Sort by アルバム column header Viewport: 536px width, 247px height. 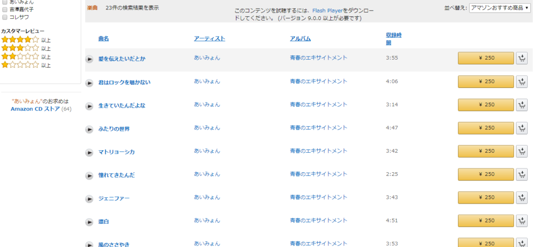tap(300, 39)
